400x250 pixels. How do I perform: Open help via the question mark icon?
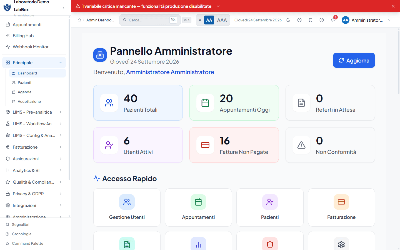(322, 20)
